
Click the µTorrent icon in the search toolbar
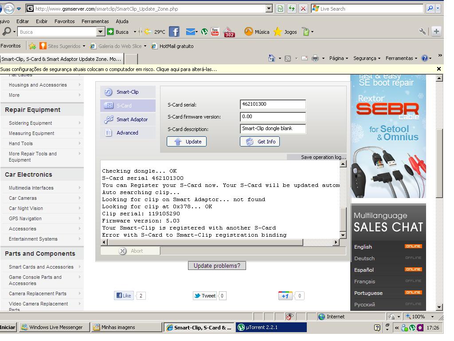(x=204, y=32)
